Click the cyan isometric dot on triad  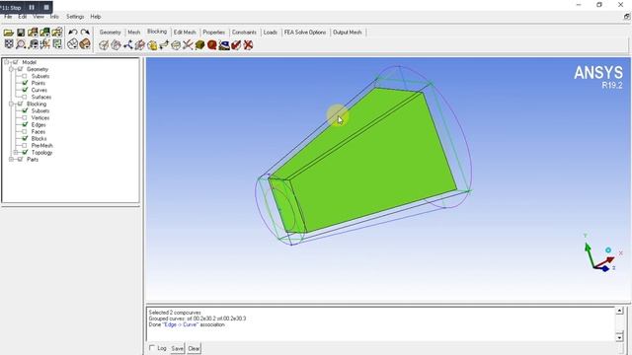pos(608,250)
